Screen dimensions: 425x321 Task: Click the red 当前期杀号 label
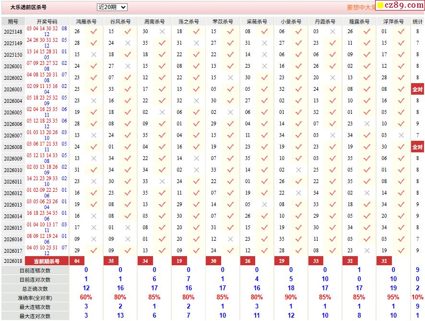coord(47,261)
